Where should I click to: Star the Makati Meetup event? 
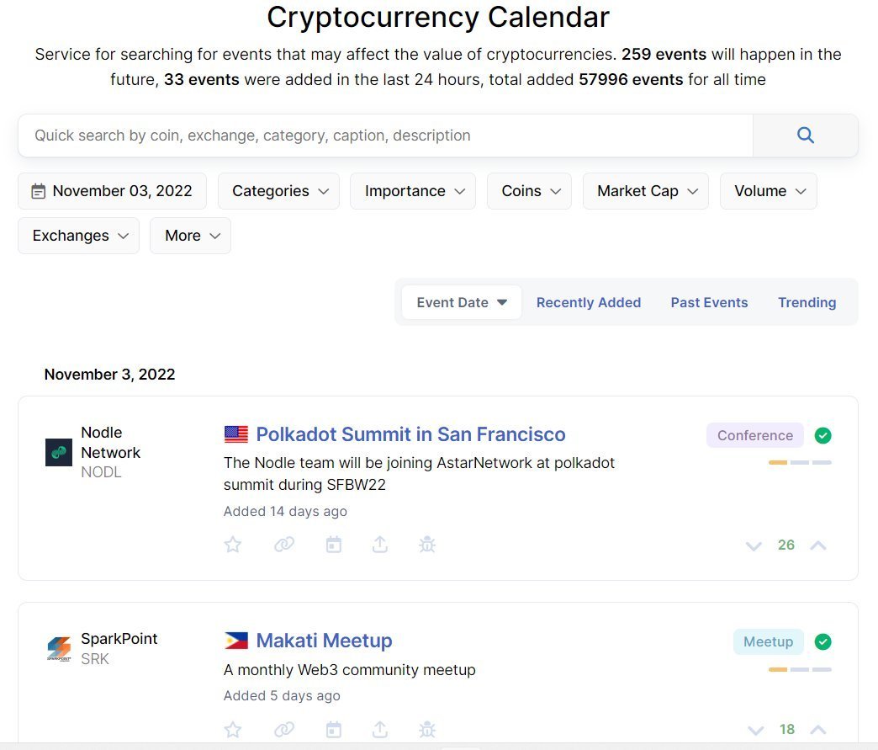(233, 729)
